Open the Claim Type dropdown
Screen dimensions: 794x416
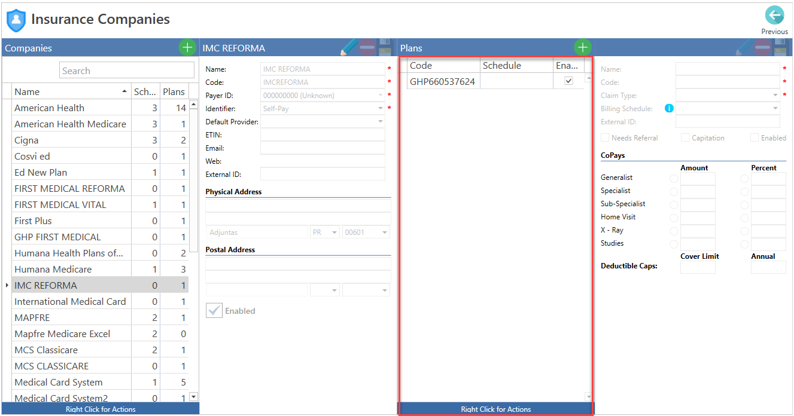coord(775,95)
